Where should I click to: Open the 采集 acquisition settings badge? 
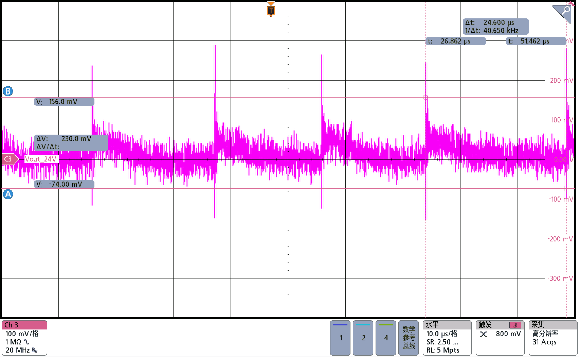(553, 338)
